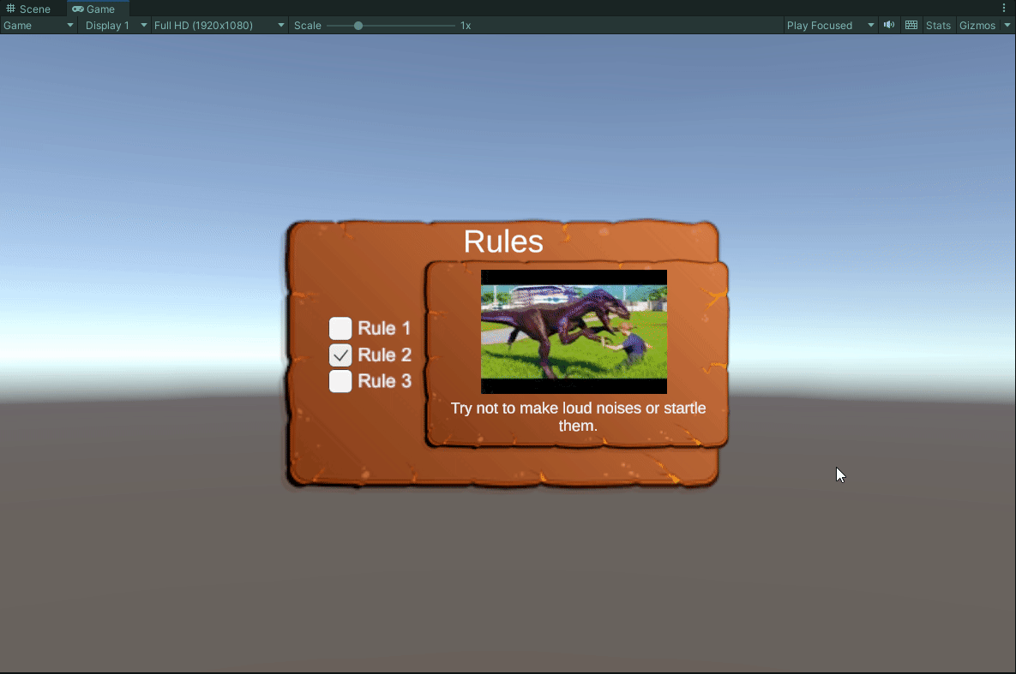
Task: Mute game audio in toolbar
Action: click(888, 25)
